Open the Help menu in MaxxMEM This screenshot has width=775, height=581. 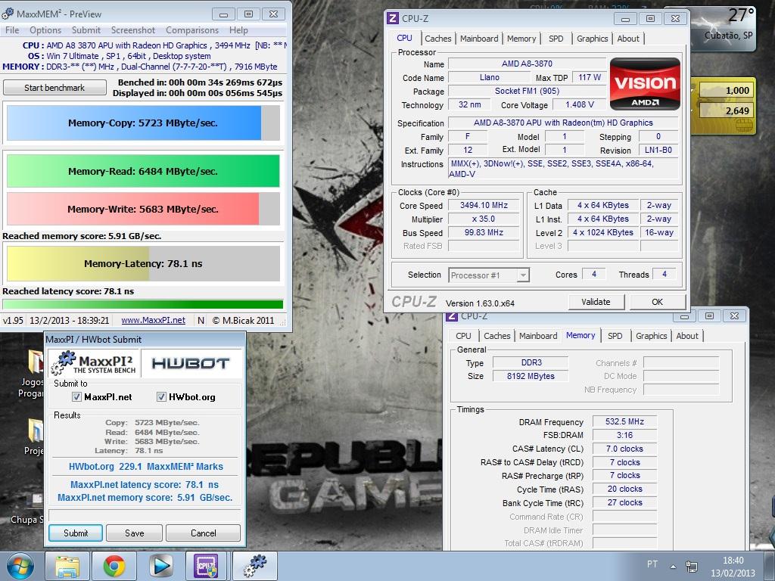[x=238, y=30]
